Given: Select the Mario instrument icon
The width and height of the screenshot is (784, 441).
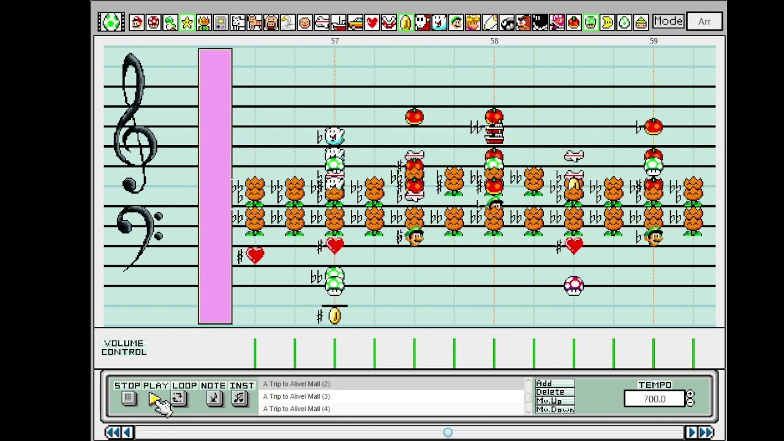Looking at the screenshot, I should point(137,23).
